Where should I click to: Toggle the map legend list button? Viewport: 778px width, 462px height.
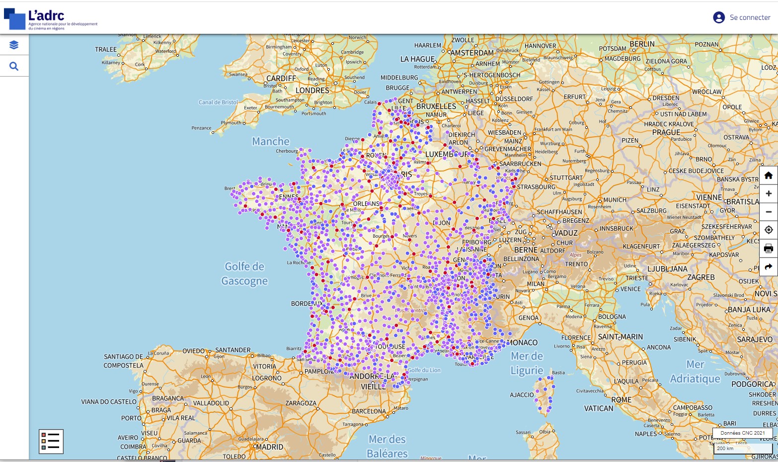click(x=51, y=441)
